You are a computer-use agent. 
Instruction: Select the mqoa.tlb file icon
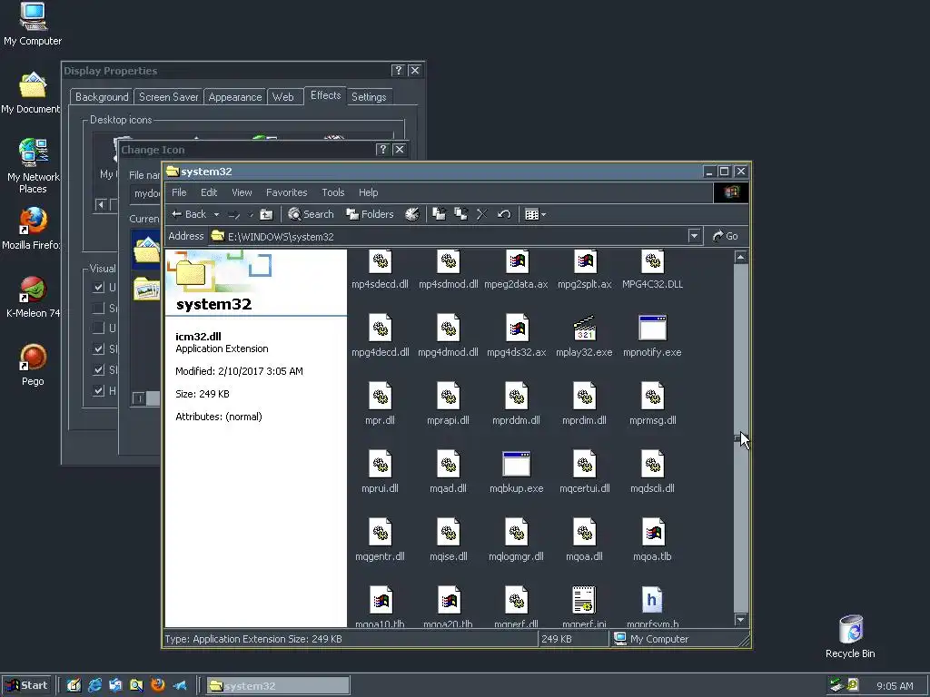point(652,532)
